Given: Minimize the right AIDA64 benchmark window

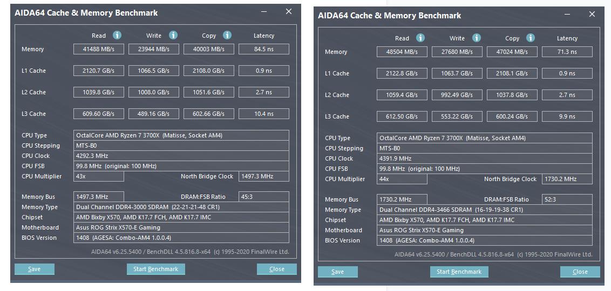Looking at the screenshot, I should point(568,15).
